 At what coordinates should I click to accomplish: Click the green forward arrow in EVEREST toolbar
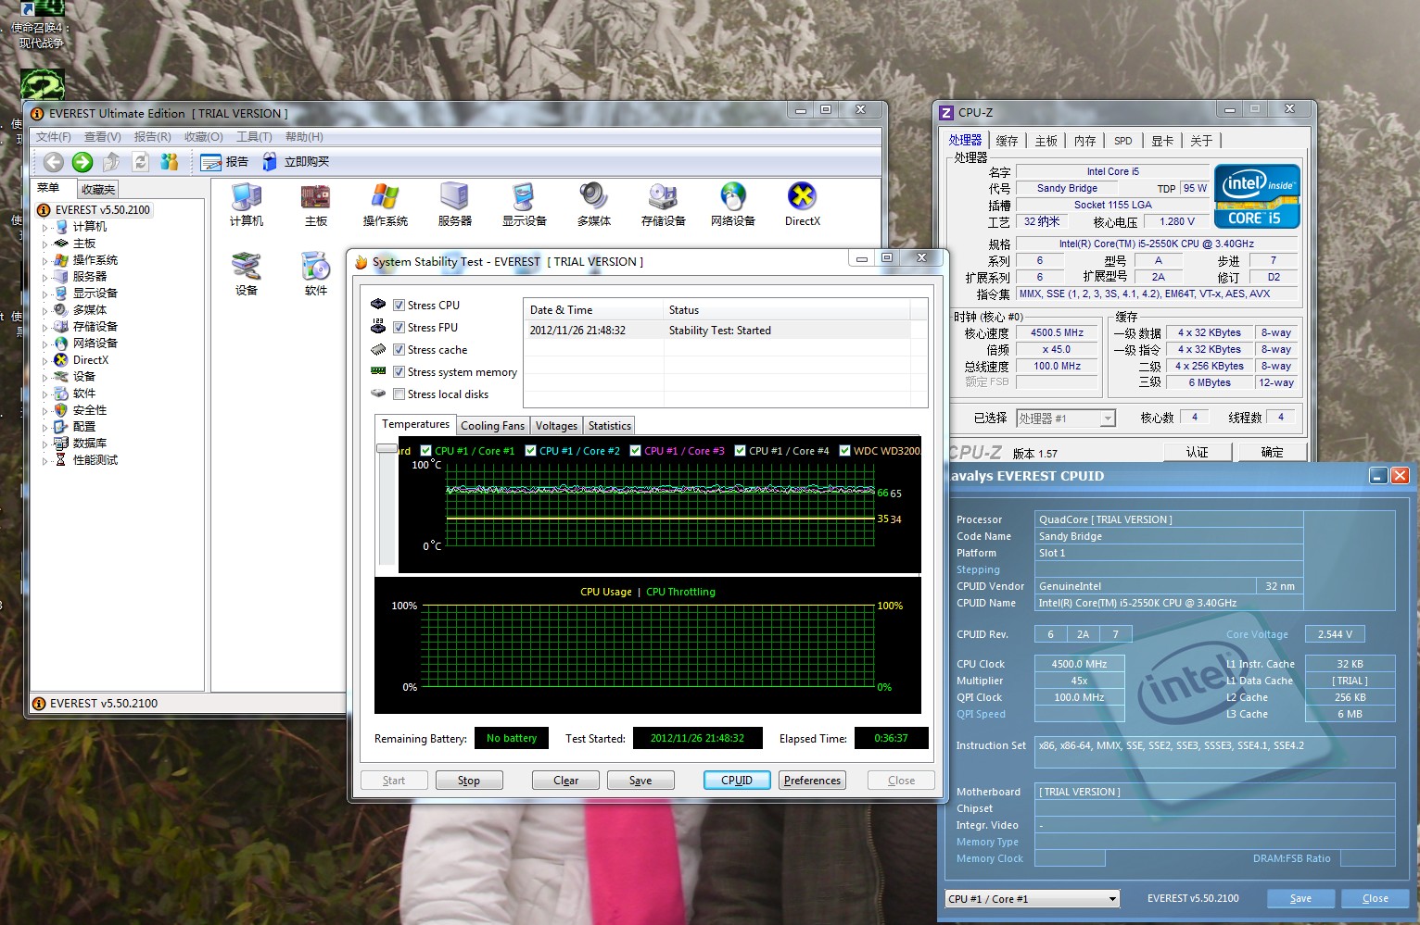point(82,162)
